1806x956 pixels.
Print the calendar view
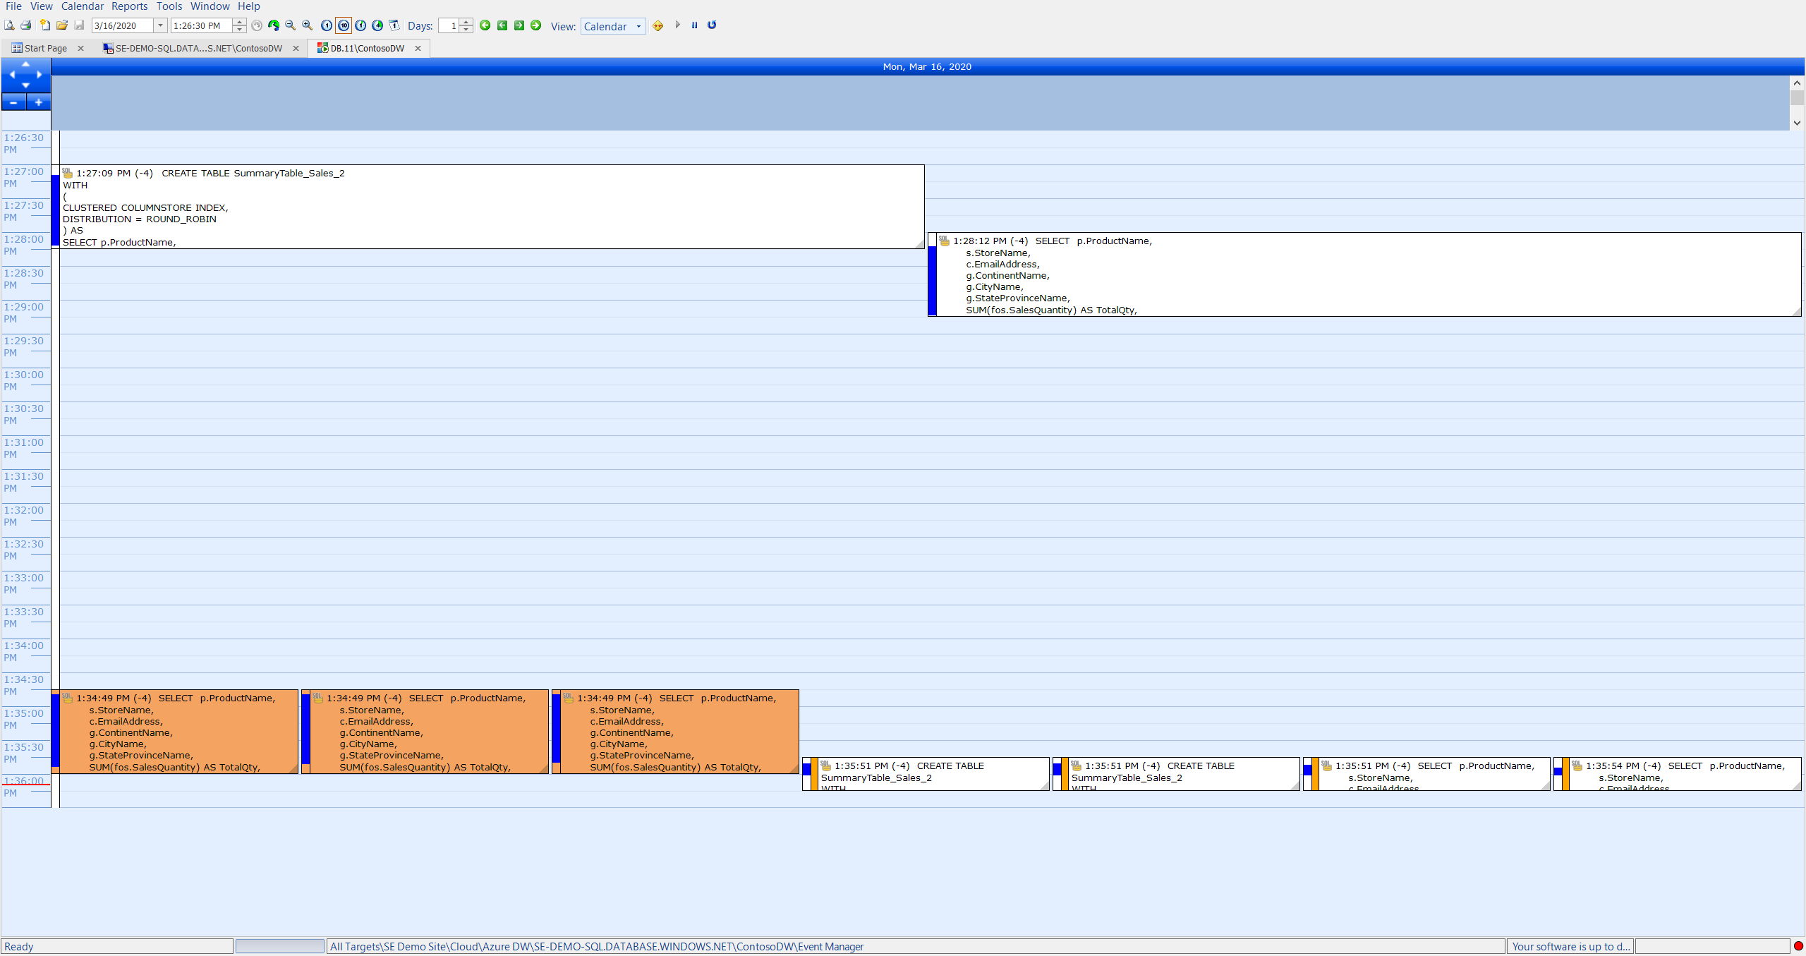click(26, 26)
